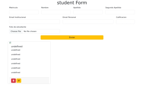Screen dimensions: 144x108
Task: Focus the Email Institucional field
Action: (34, 22)
